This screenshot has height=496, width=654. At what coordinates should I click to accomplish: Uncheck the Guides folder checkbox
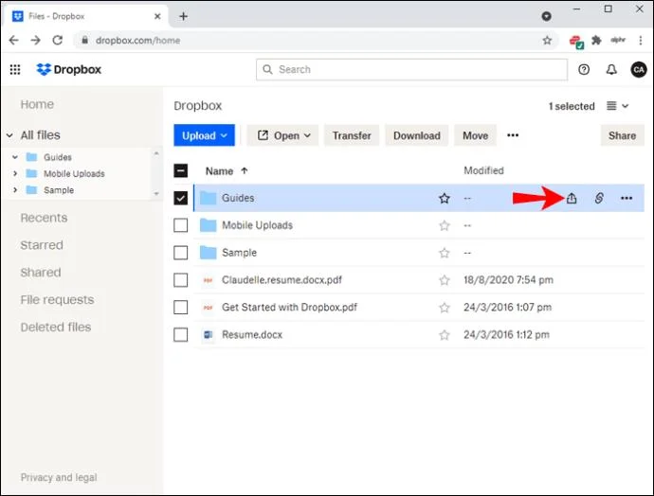(181, 198)
